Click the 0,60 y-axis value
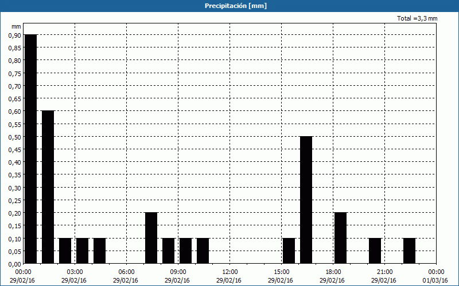This screenshot has height=286, width=459. tap(15, 111)
